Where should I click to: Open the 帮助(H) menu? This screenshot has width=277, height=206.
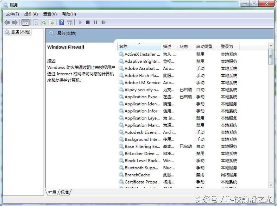coord(69,14)
